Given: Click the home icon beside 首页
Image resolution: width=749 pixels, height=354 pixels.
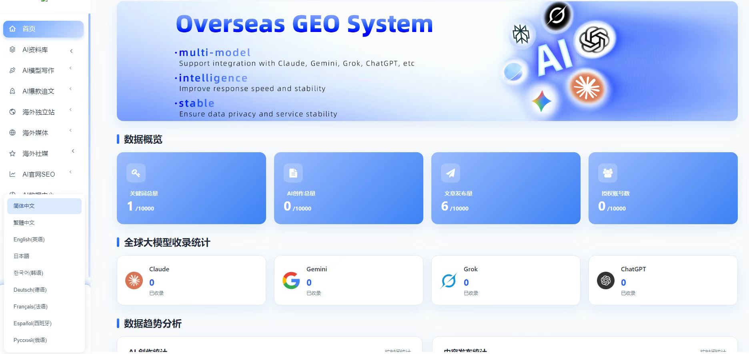Looking at the screenshot, I should point(12,29).
